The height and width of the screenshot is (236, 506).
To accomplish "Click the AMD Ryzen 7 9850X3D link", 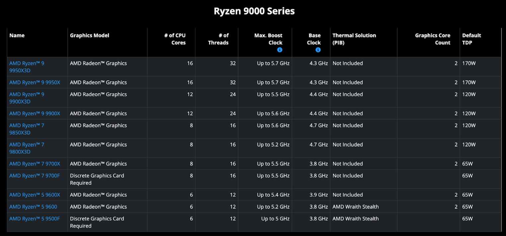I will (x=27, y=129).
